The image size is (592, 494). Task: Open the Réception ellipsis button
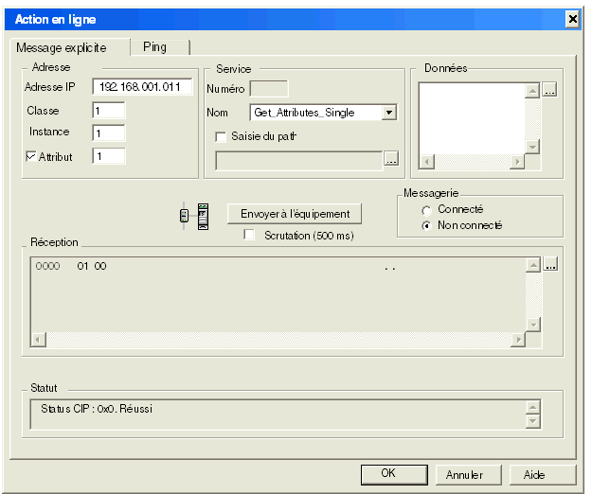(550, 264)
